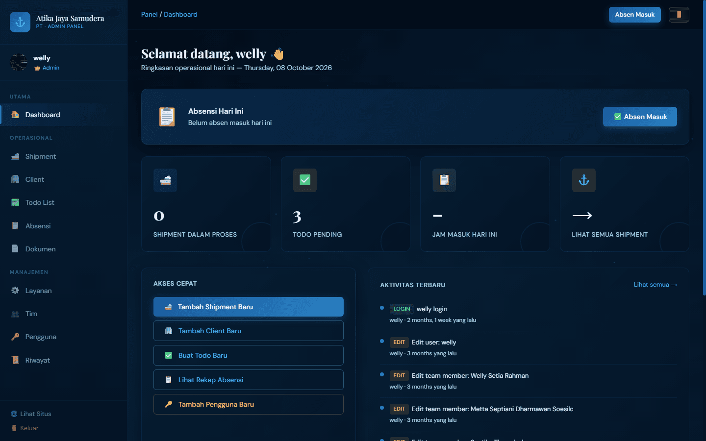Click Buat Todo Baru button
706x441 pixels.
click(x=249, y=355)
